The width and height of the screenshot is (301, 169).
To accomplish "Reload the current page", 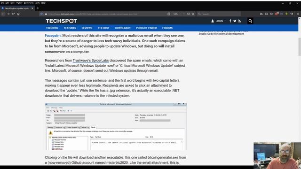I will click(13, 14).
